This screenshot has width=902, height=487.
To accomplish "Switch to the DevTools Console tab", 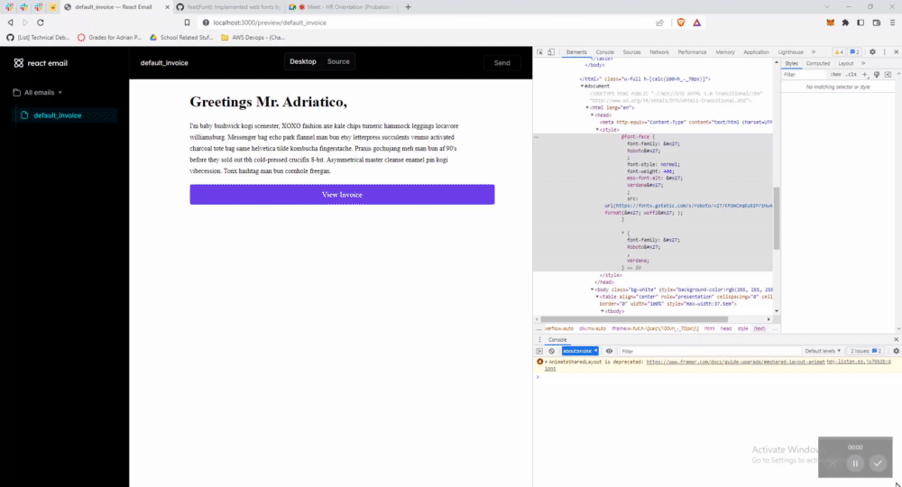I will [604, 51].
